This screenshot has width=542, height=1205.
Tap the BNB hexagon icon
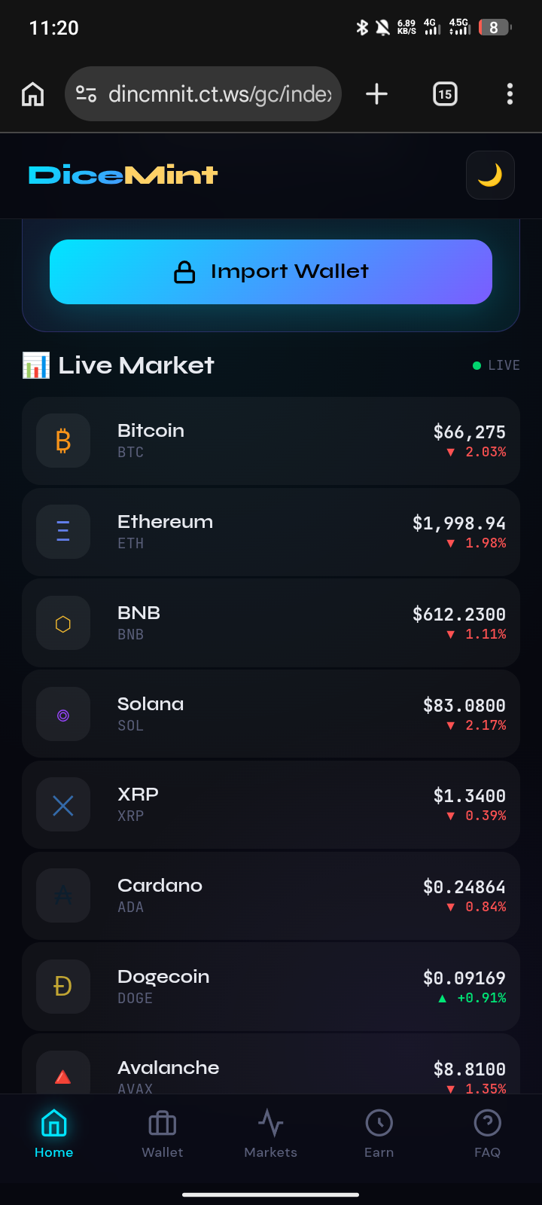(63, 623)
